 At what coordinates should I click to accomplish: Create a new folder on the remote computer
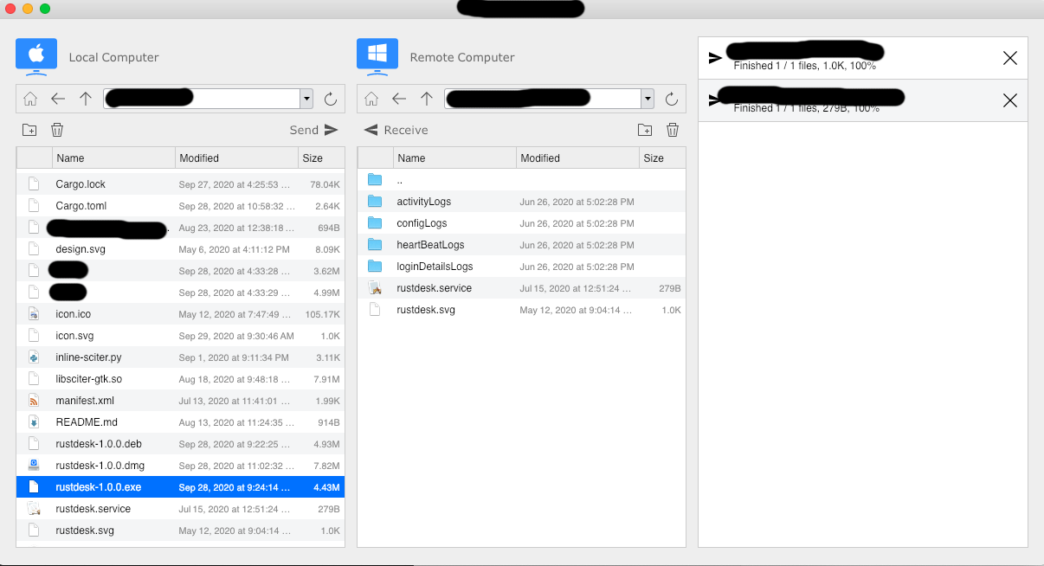[645, 129]
